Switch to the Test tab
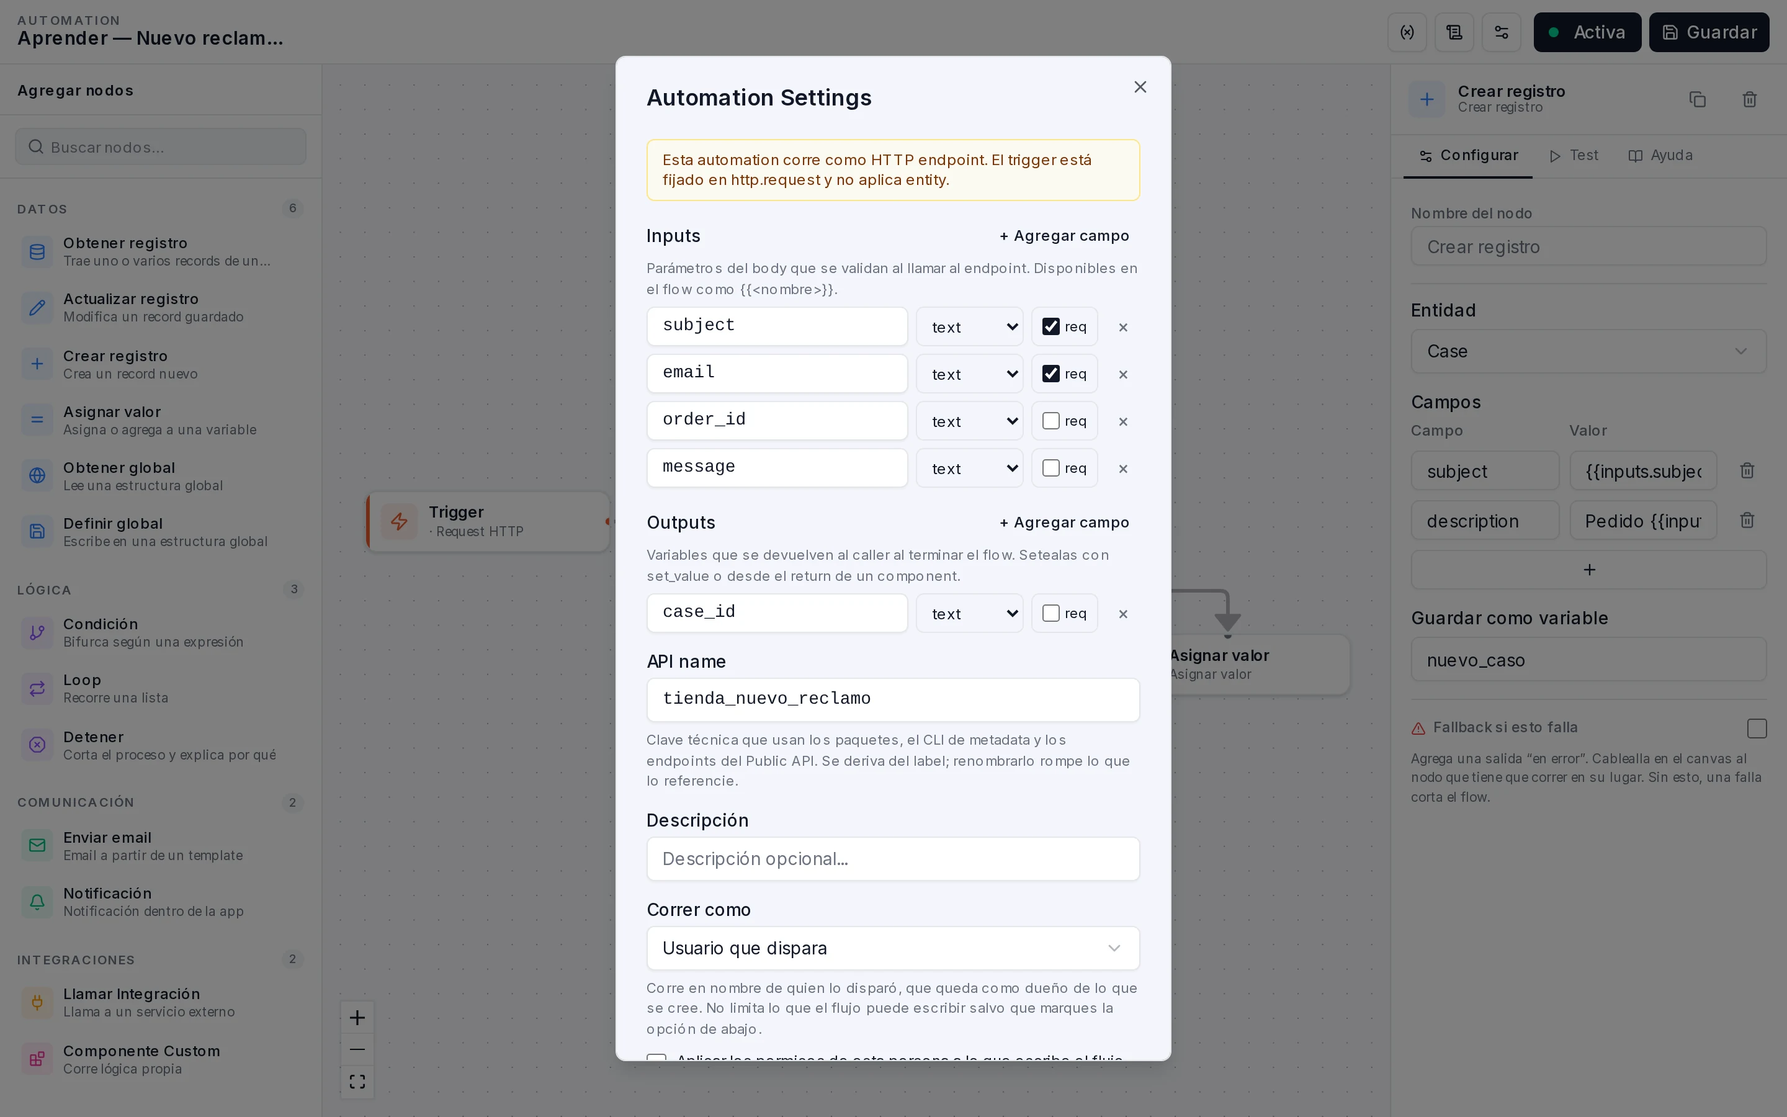Image resolution: width=1787 pixels, height=1117 pixels. click(x=1574, y=156)
